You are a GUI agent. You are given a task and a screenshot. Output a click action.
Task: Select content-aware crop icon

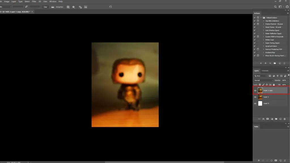(86, 7)
